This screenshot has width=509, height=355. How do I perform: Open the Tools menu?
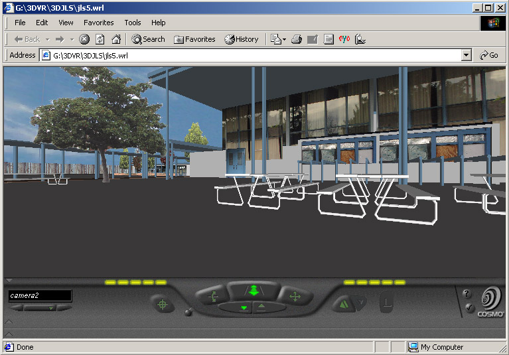[133, 23]
